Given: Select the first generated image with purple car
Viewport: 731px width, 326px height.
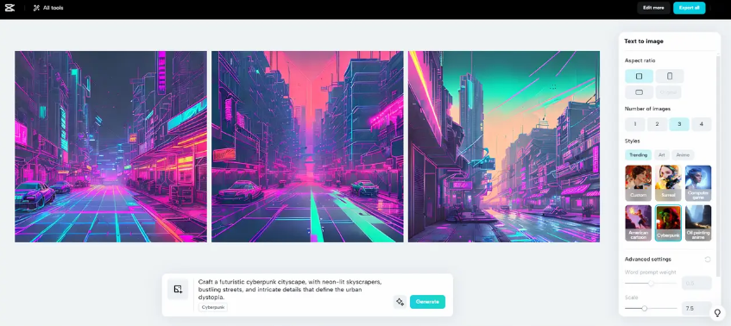Looking at the screenshot, I should tap(110, 147).
